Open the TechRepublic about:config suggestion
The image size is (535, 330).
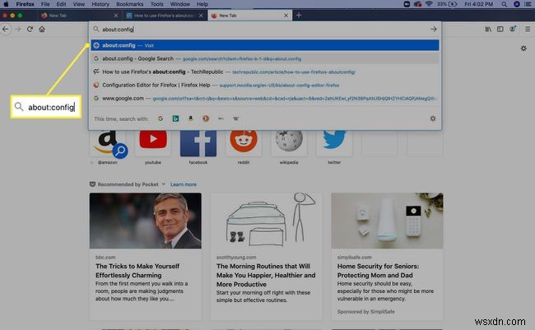pos(265,72)
